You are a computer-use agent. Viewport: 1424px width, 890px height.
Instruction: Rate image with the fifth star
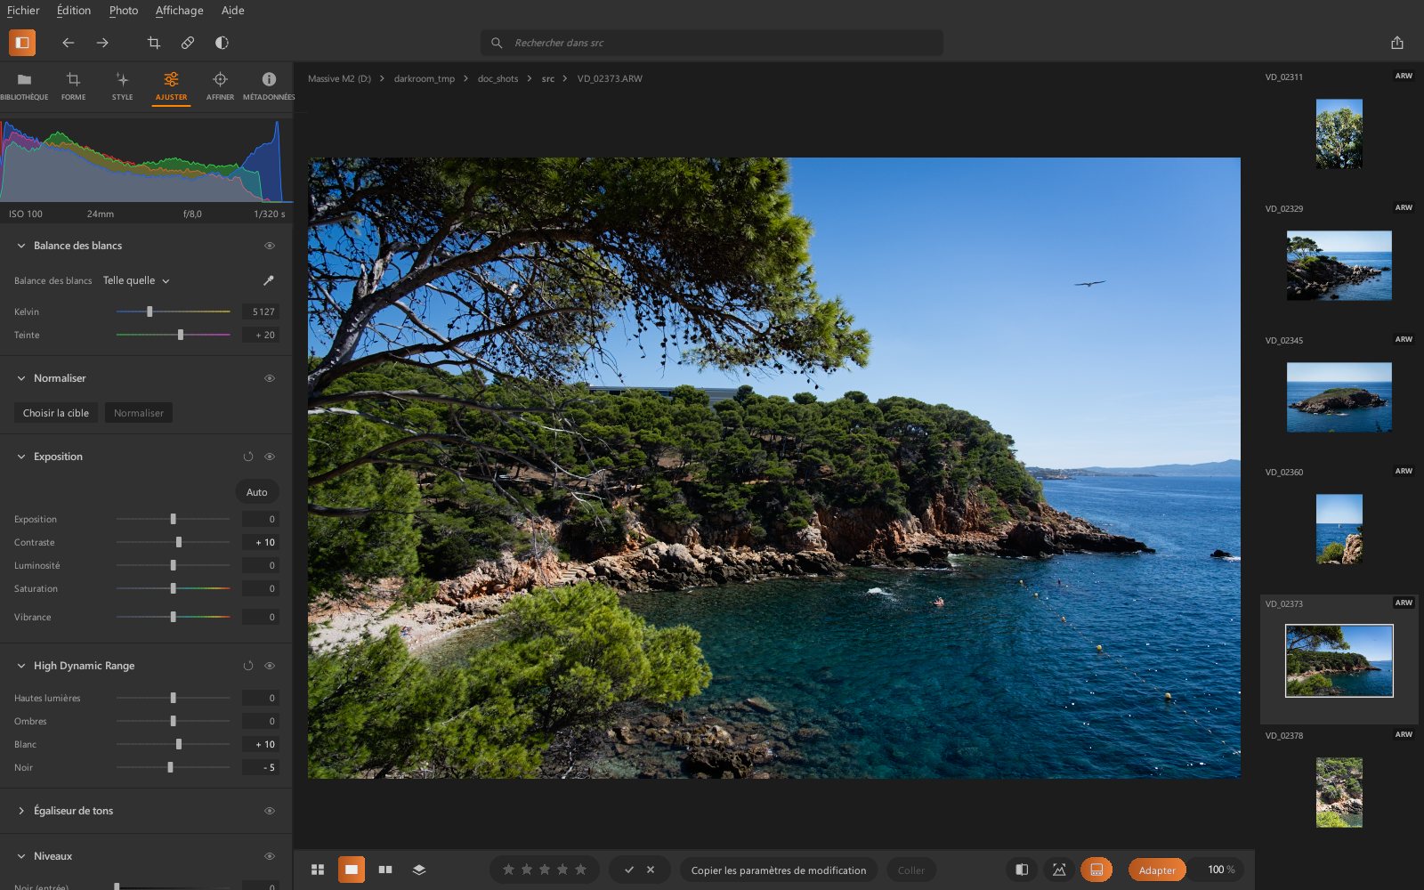581,870
